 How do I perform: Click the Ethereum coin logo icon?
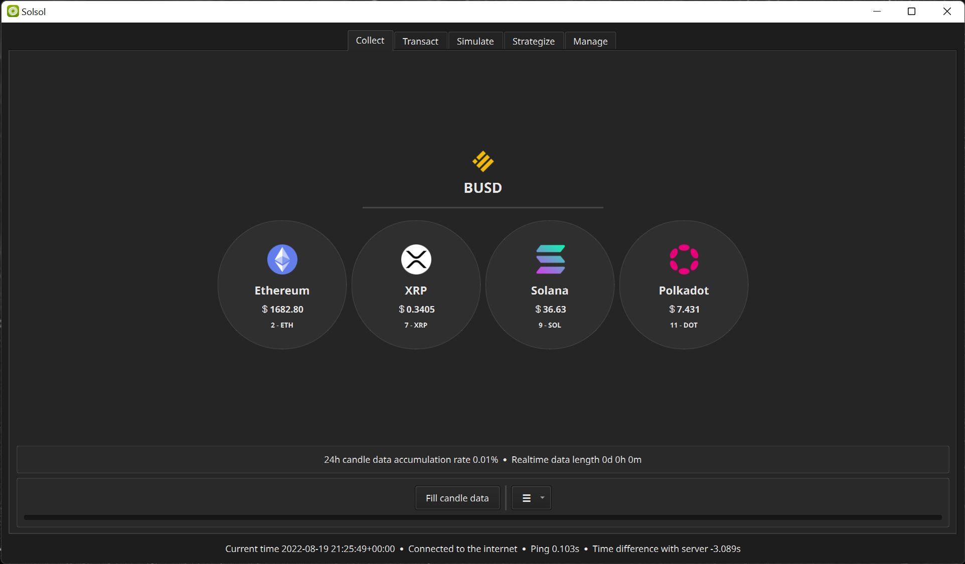pyautogui.click(x=282, y=259)
